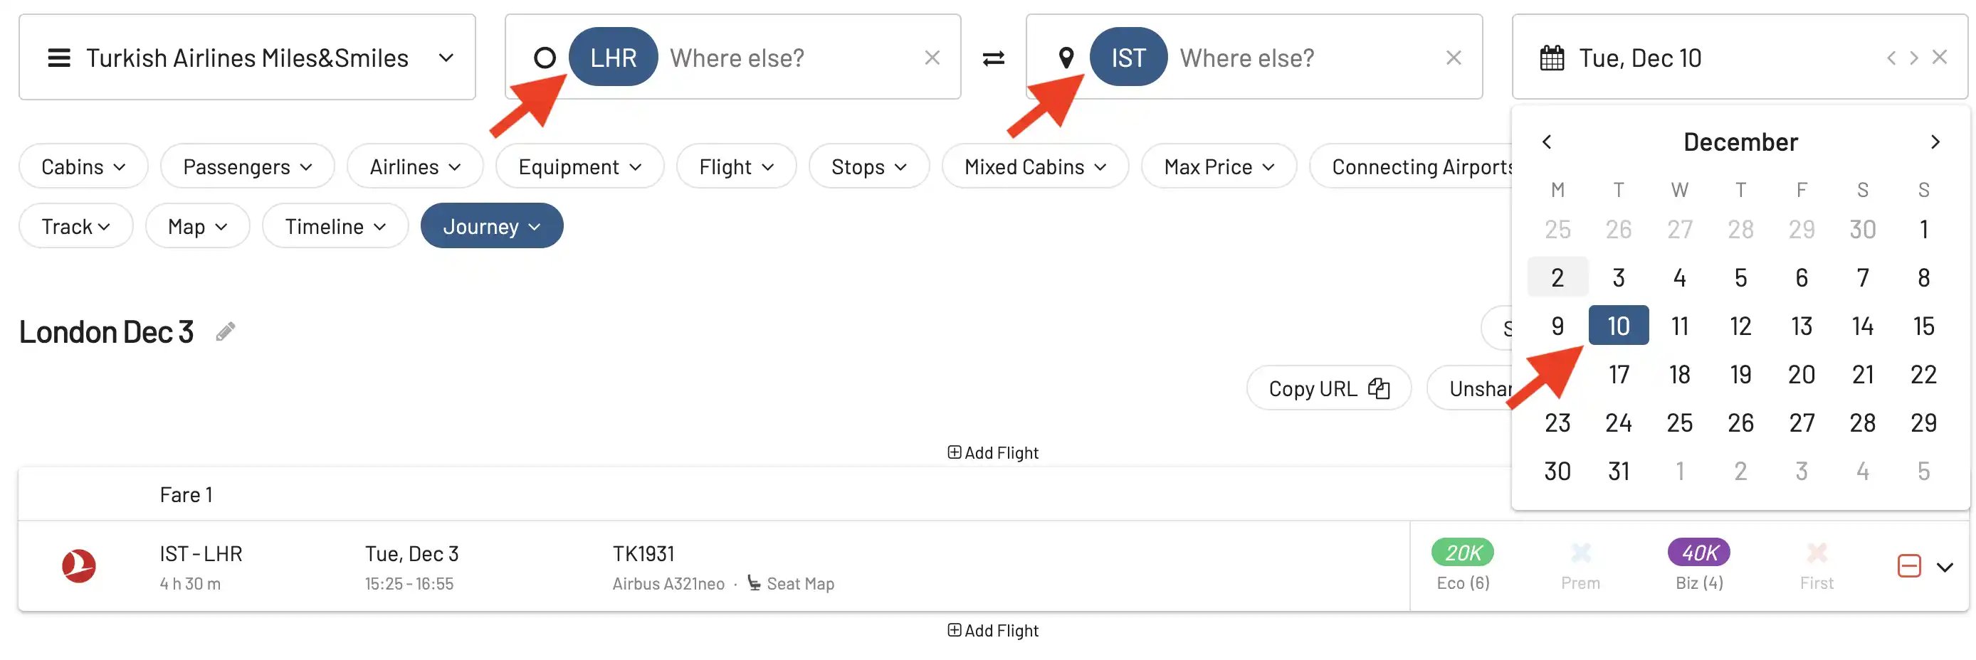Select the LHR origin airport chip
Screen dimensions: 1976x660
[x=613, y=58]
